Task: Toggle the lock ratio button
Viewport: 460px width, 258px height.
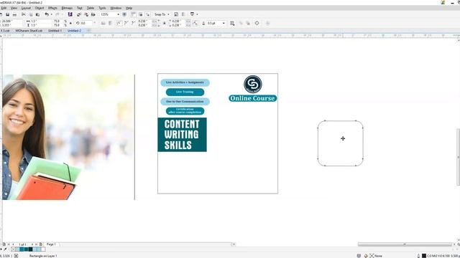Action: pos(70,23)
